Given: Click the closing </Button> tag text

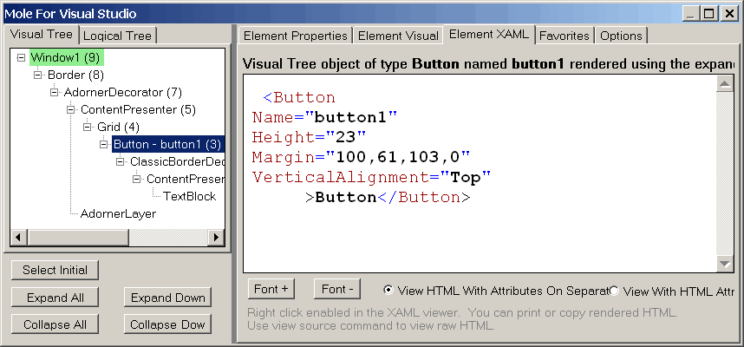Looking at the screenshot, I should pyautogui.click(x=424, y=198).
